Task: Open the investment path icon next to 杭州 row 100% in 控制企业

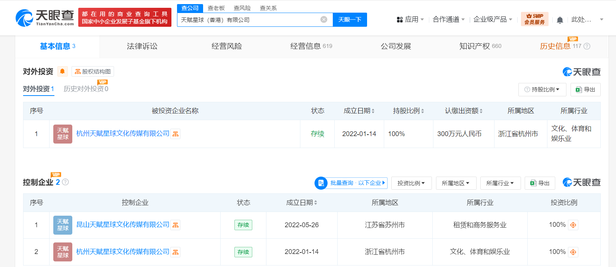Action: pos(573,252)
